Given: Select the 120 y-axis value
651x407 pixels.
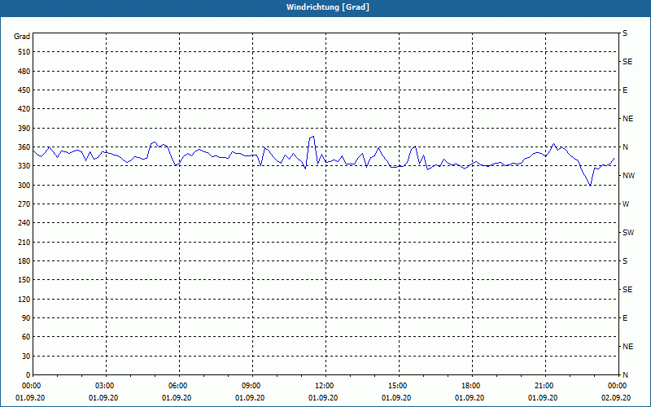Looking at the screenshot, I should (24, 299).
